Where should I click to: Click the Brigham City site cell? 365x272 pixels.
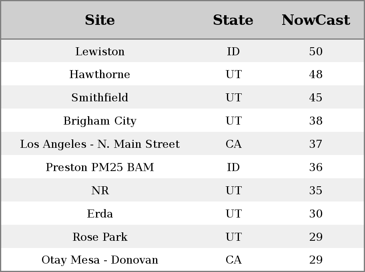tap(100, 121)
